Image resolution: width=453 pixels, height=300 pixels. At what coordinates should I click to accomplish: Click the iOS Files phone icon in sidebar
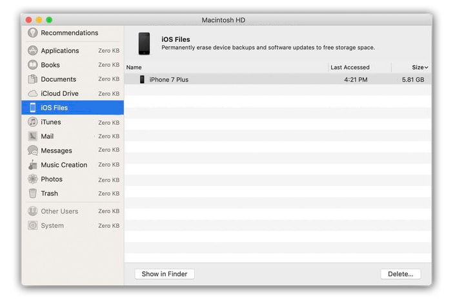(33, 108)
